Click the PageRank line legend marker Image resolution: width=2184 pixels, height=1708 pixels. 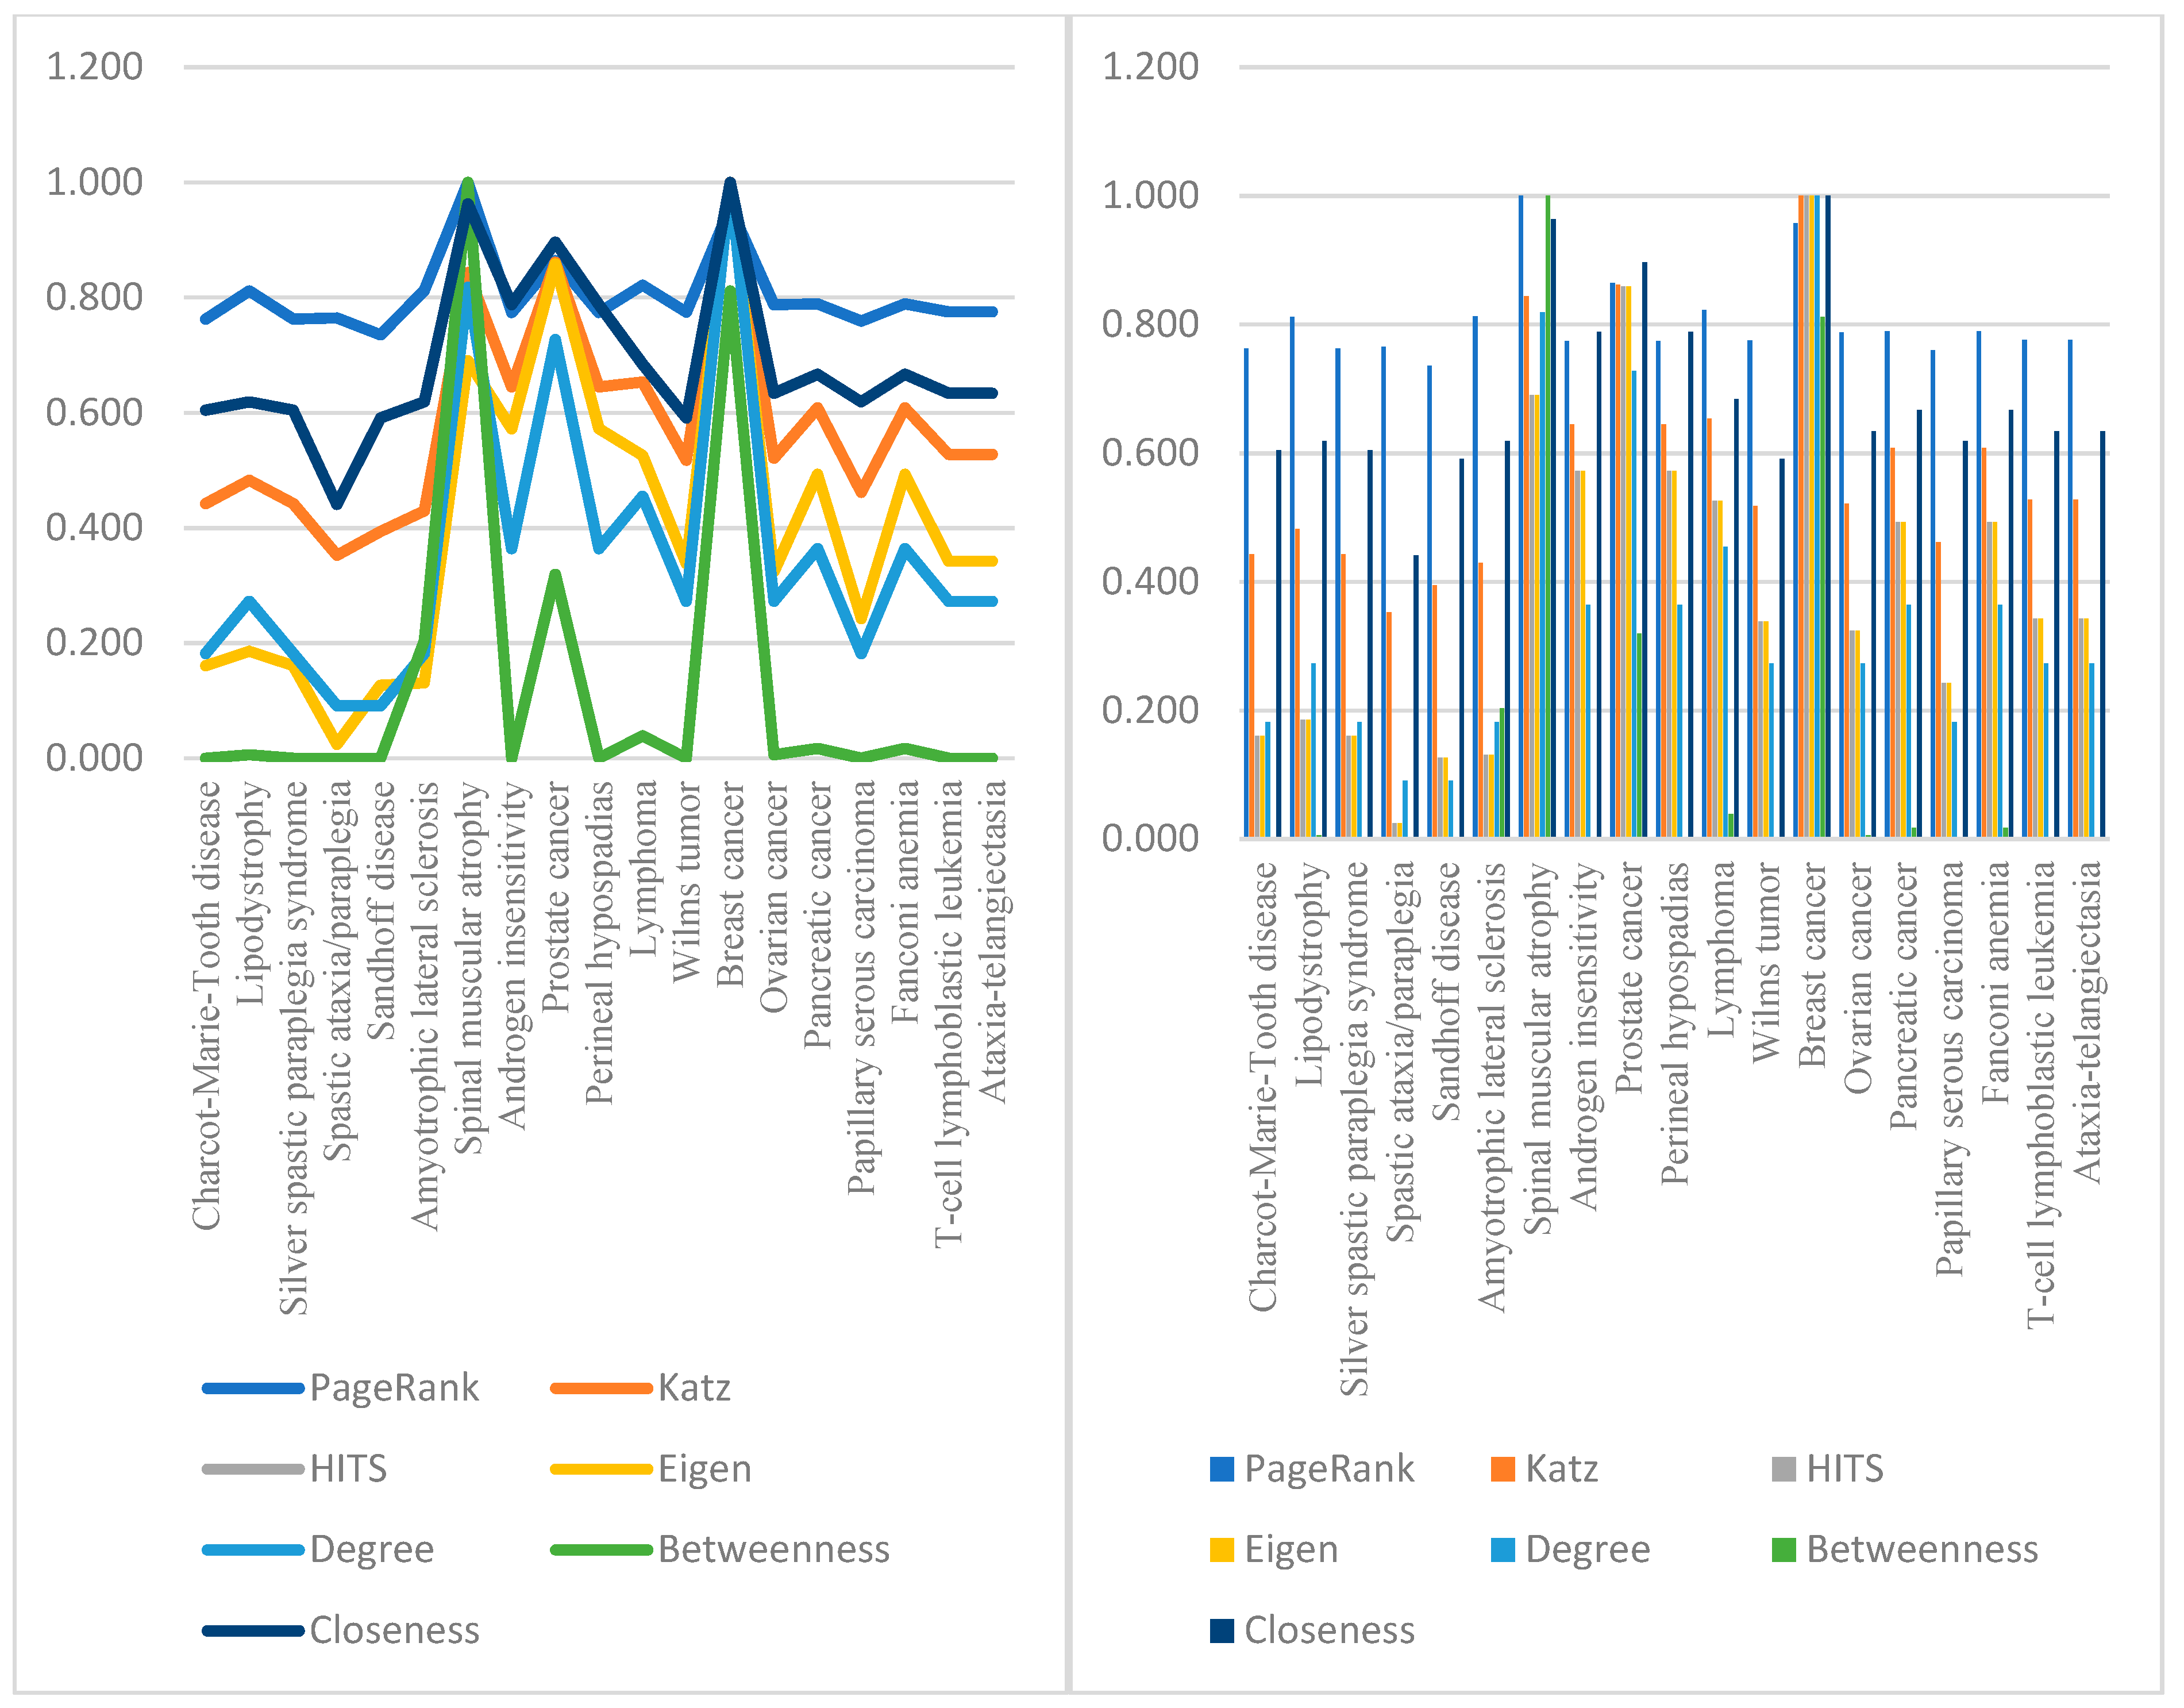pos(253,1388)
